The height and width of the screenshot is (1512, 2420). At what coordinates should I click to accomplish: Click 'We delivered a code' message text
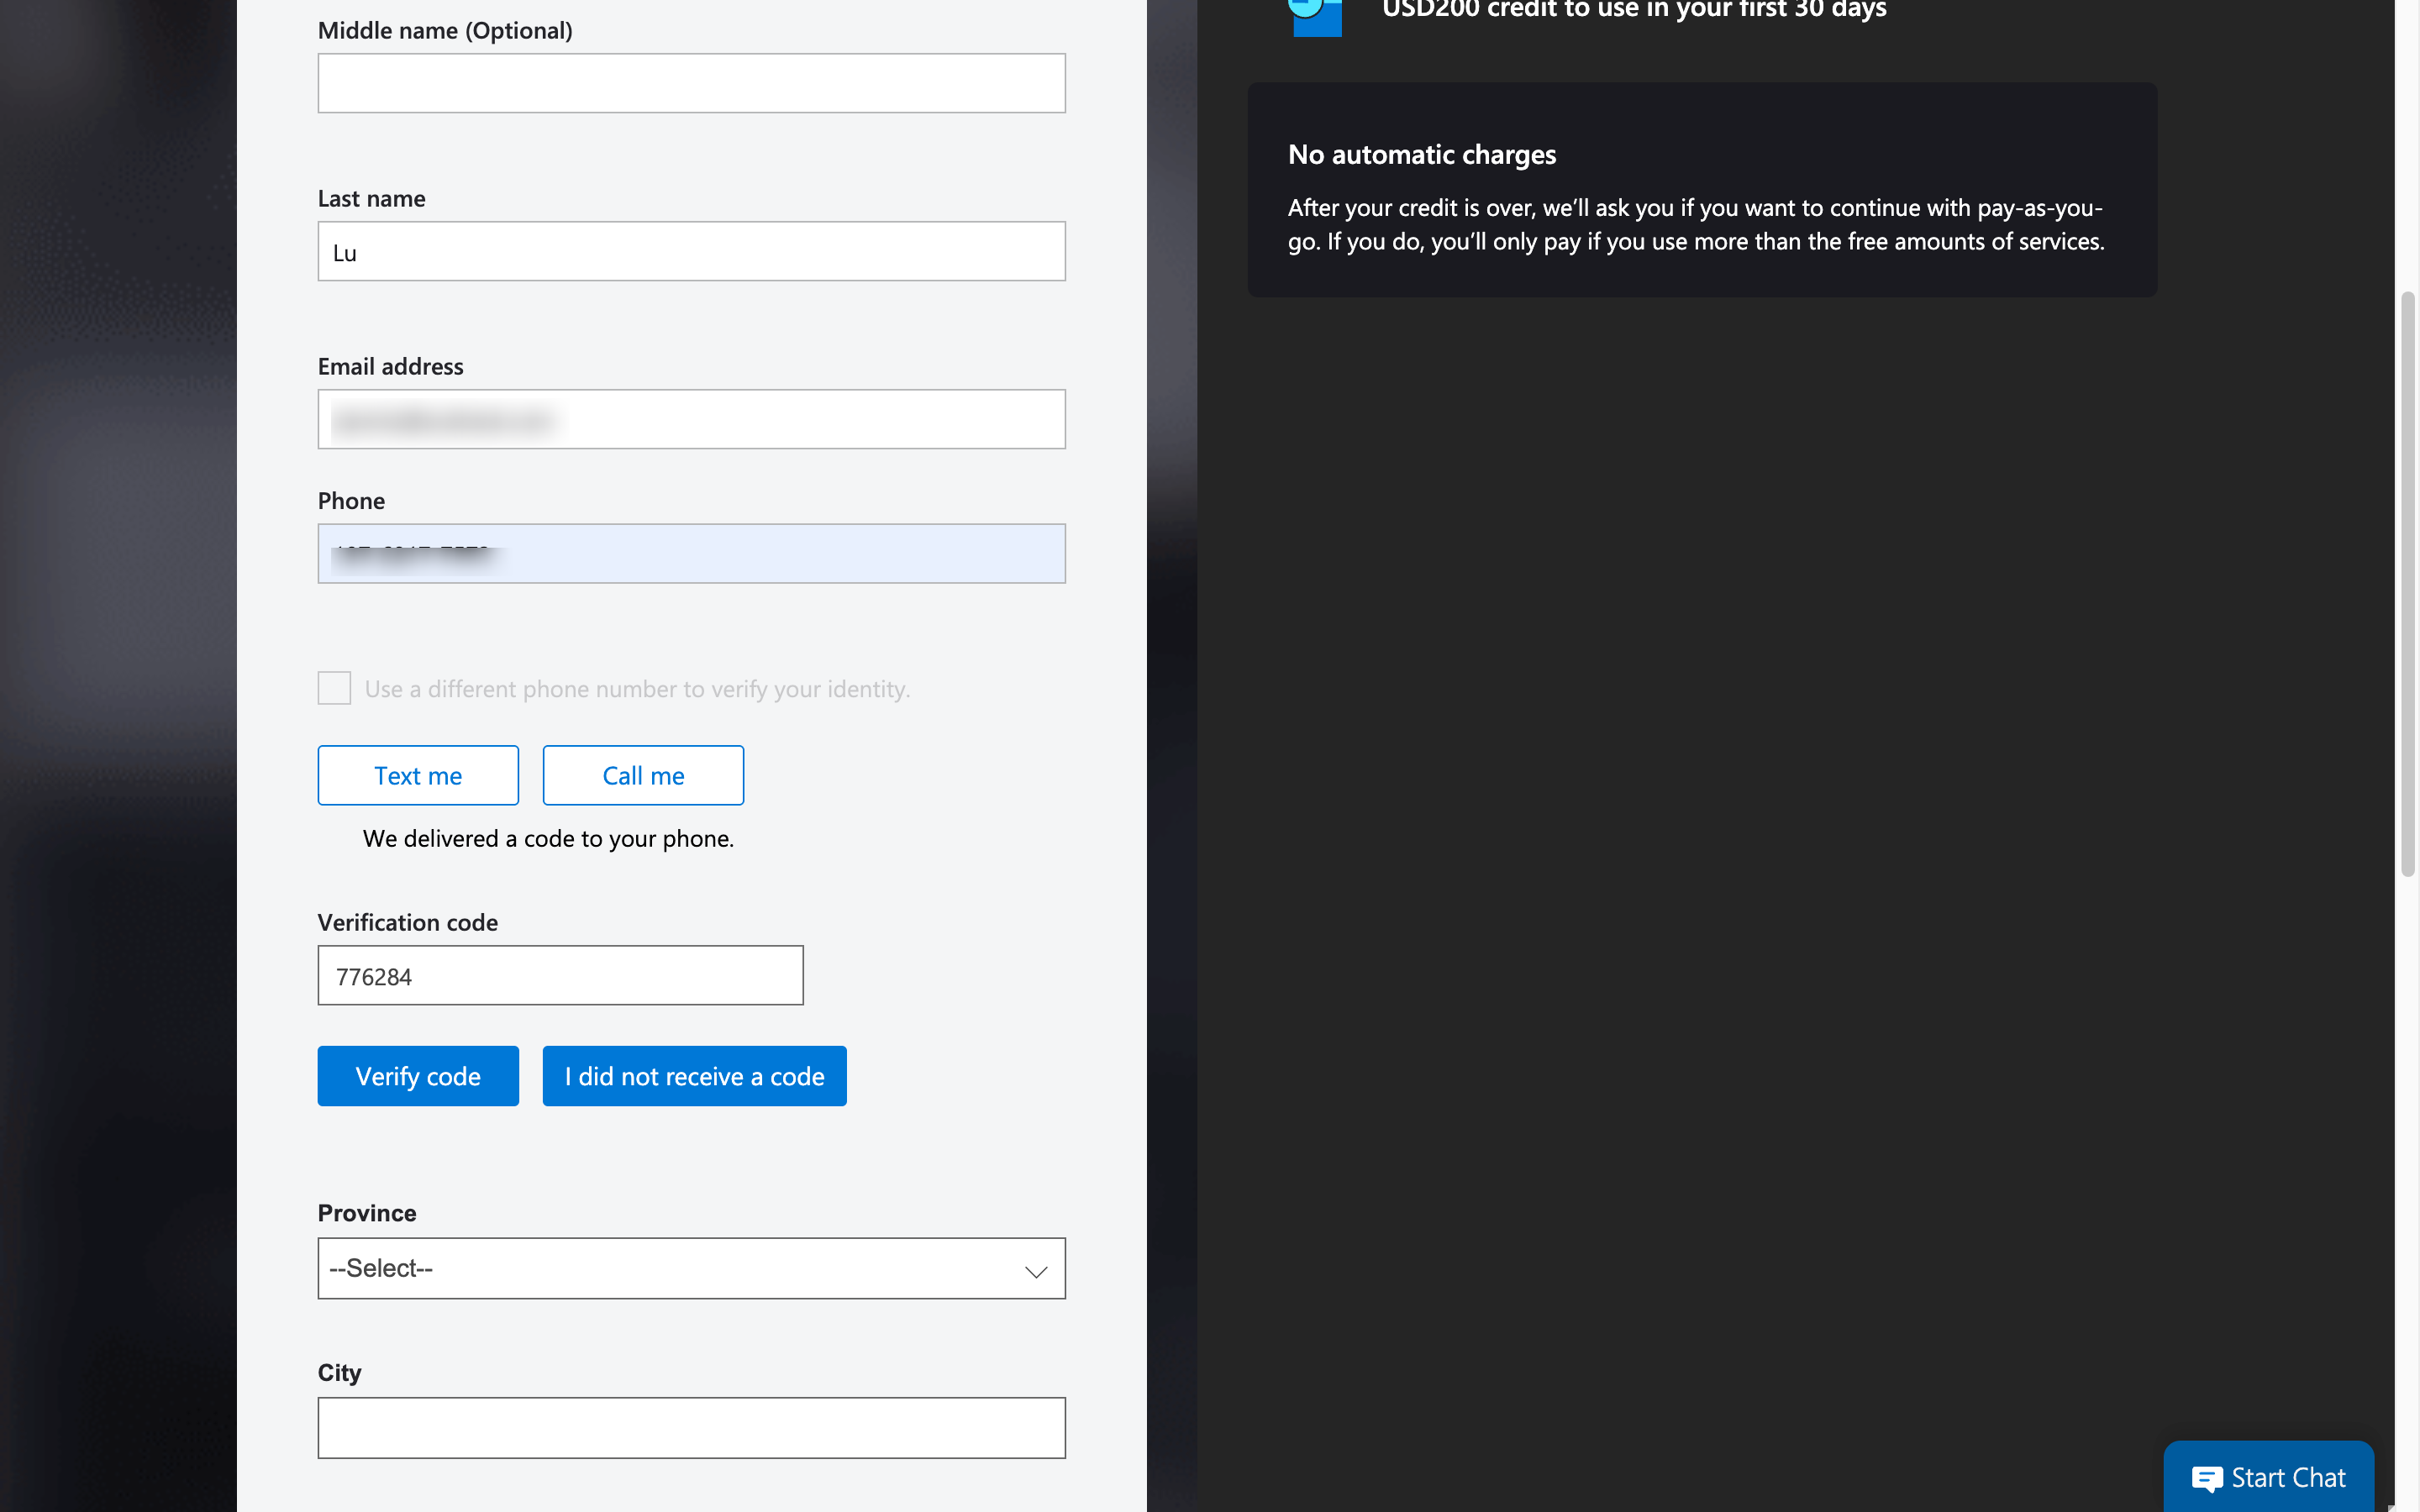(548, 838)
